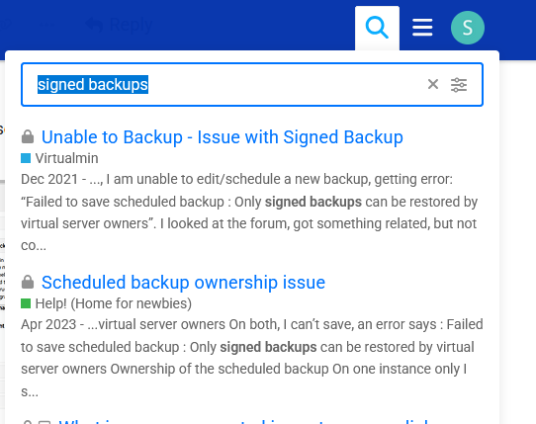
Task: Open the user avatar S menu
Action: (468, 28)
